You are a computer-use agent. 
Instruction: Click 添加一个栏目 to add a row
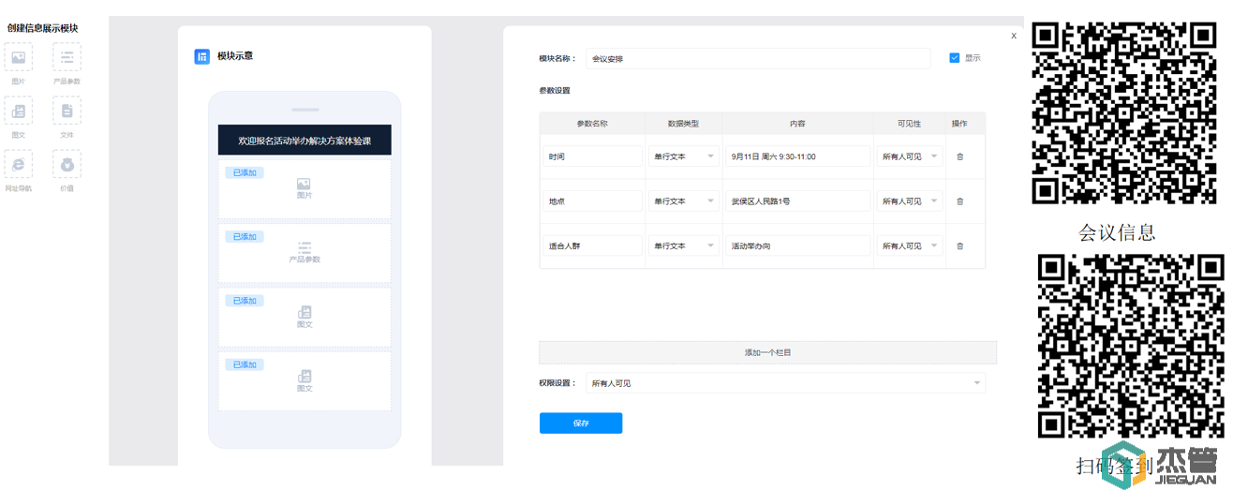pos(767,352)
